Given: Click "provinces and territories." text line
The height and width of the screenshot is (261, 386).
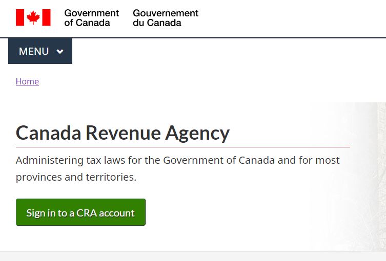Looking at the screenshot, I should [x=76, y=178].
